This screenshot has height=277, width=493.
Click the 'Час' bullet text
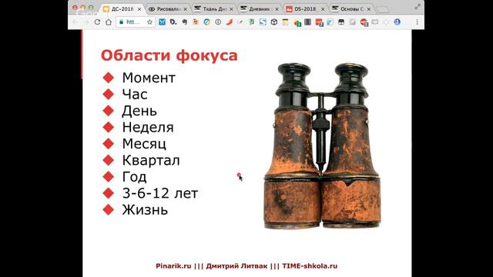(135, 94)
